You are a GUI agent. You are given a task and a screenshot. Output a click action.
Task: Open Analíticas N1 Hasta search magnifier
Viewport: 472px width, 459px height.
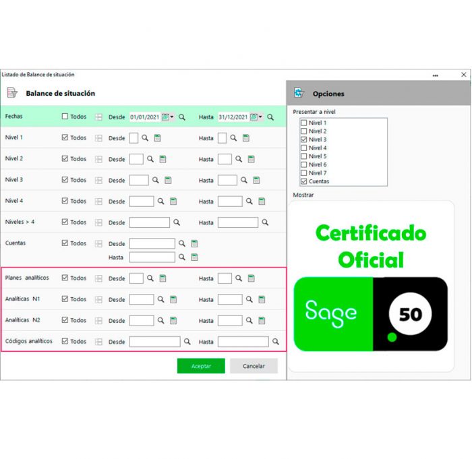[249, 299]
